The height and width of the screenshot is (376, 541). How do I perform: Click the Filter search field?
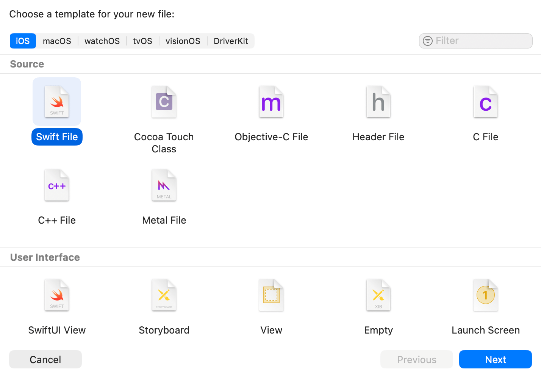click(x=475, y=41)
